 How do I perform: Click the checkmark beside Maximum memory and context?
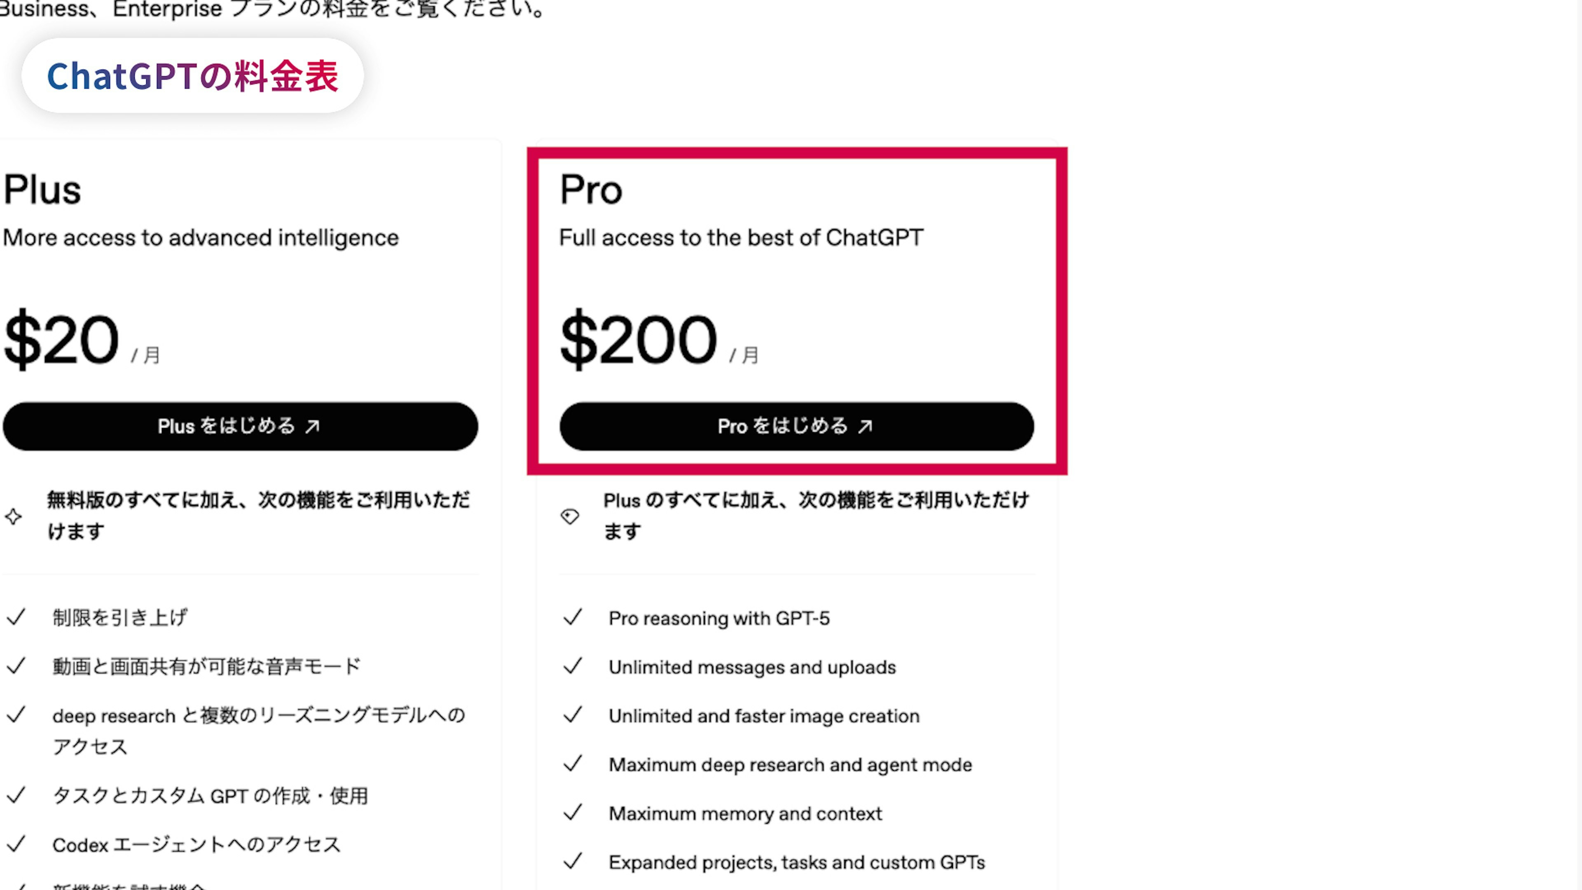tap(572, 813)
